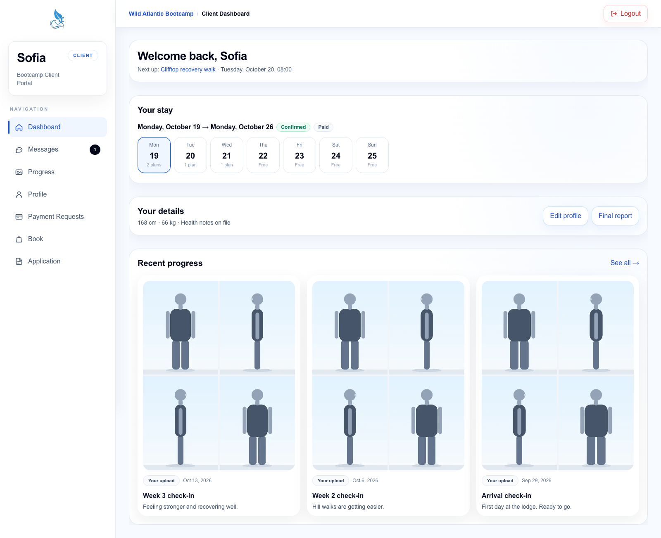Click the See all progress link
This screenshot has height=538, width=661.
pos(625,263)
